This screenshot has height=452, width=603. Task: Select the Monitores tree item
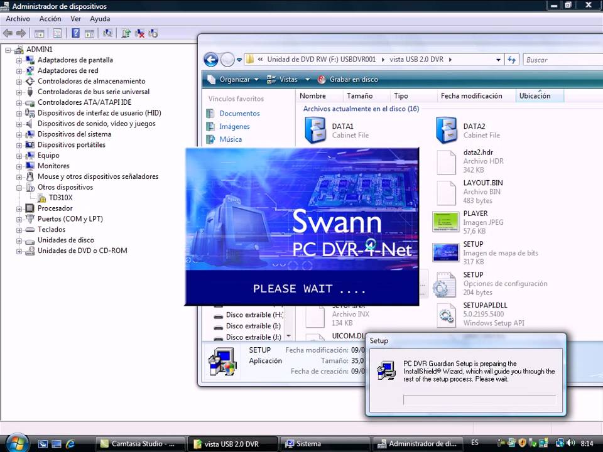53,166
